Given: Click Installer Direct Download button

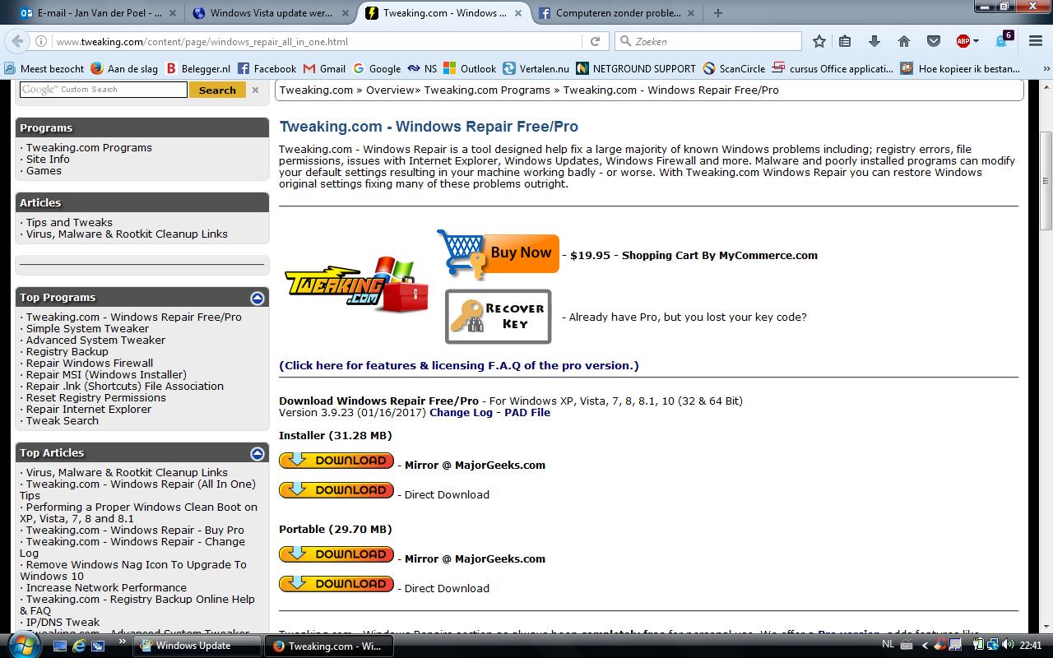Looking at the screenshot, I should [x=336, y=490].
